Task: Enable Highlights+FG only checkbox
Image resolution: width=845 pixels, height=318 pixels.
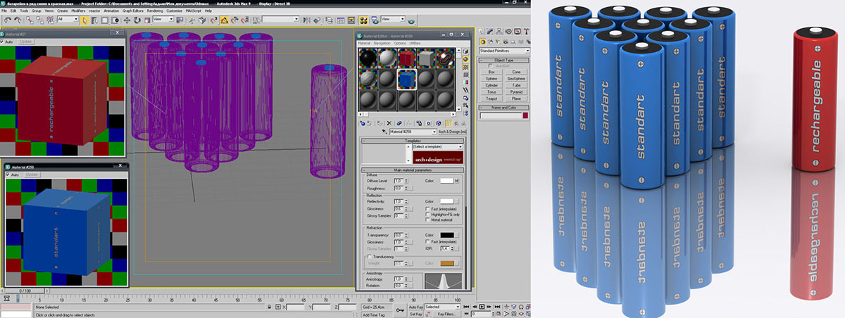Action: [427, 215]
